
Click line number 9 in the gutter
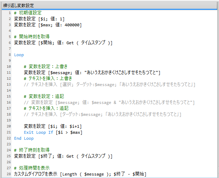10,60
